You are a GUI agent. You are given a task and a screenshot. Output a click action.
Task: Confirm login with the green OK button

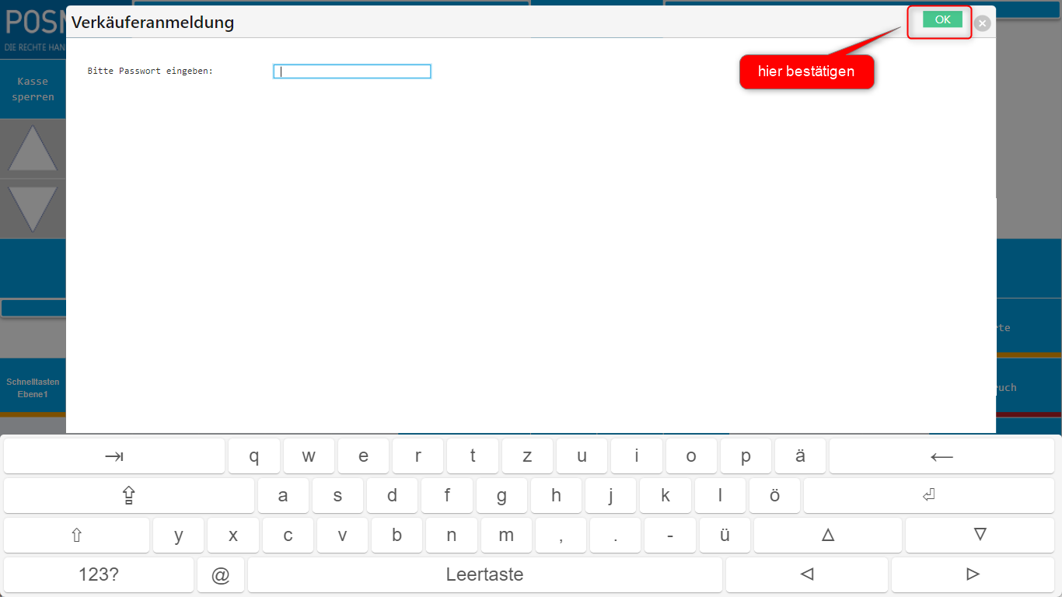point(942,20)
